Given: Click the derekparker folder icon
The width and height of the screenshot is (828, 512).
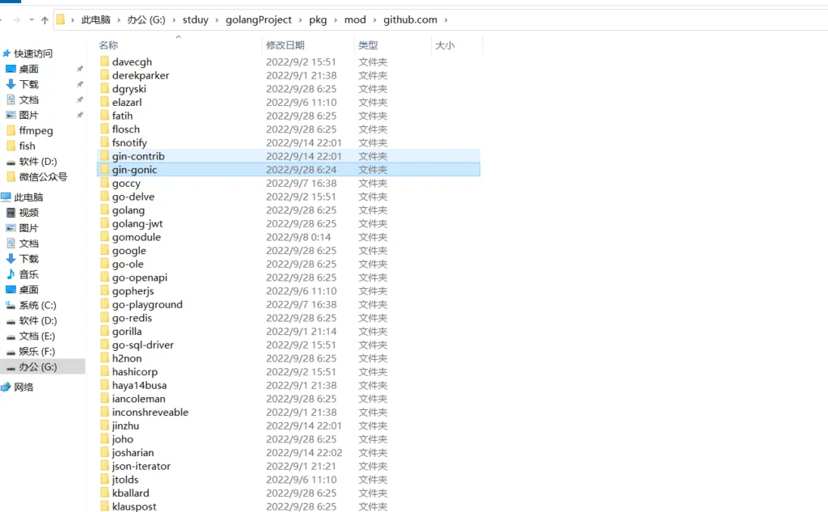Looking at the screenshot, I should click(x=104, y=75).
